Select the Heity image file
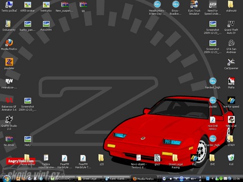The height and width of the screenshot is (182, 243). pyautogui.click(x=27, y=141)
